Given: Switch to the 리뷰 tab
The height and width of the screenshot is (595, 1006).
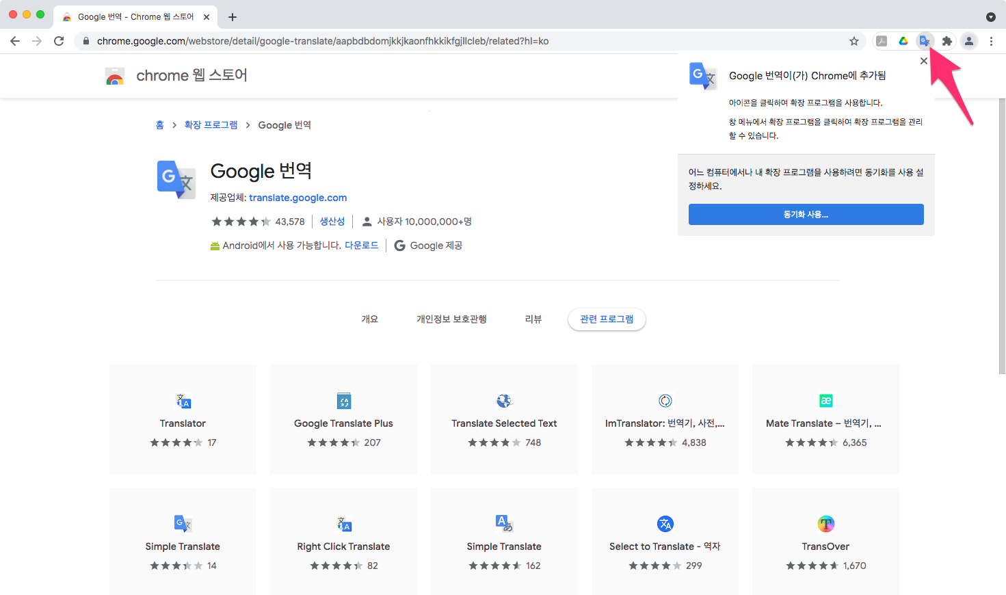Looking at the screenshot, I should point(533,319).
